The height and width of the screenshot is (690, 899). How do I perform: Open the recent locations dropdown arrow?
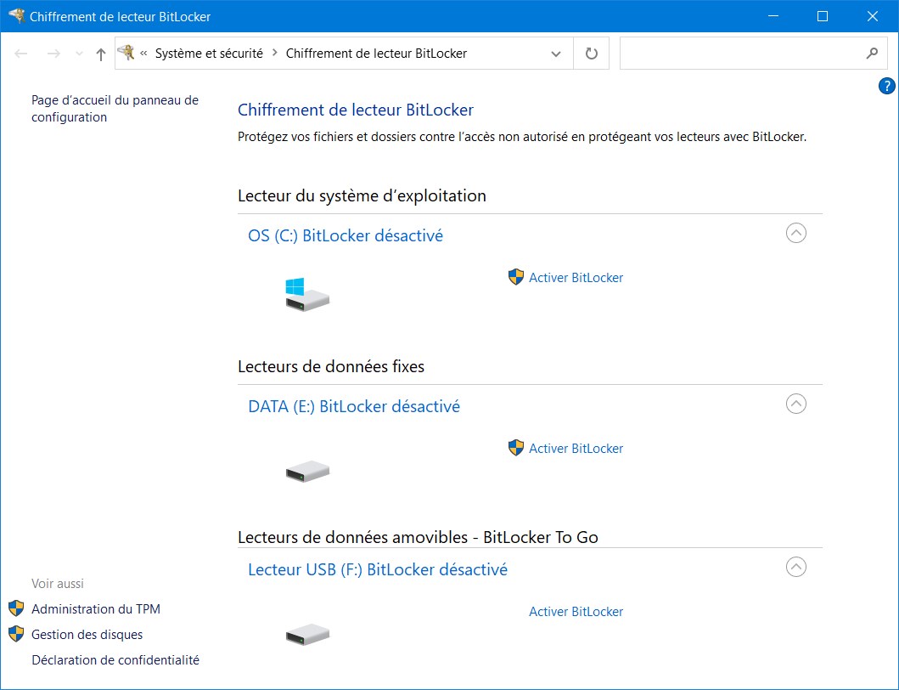tap(79, 54)
